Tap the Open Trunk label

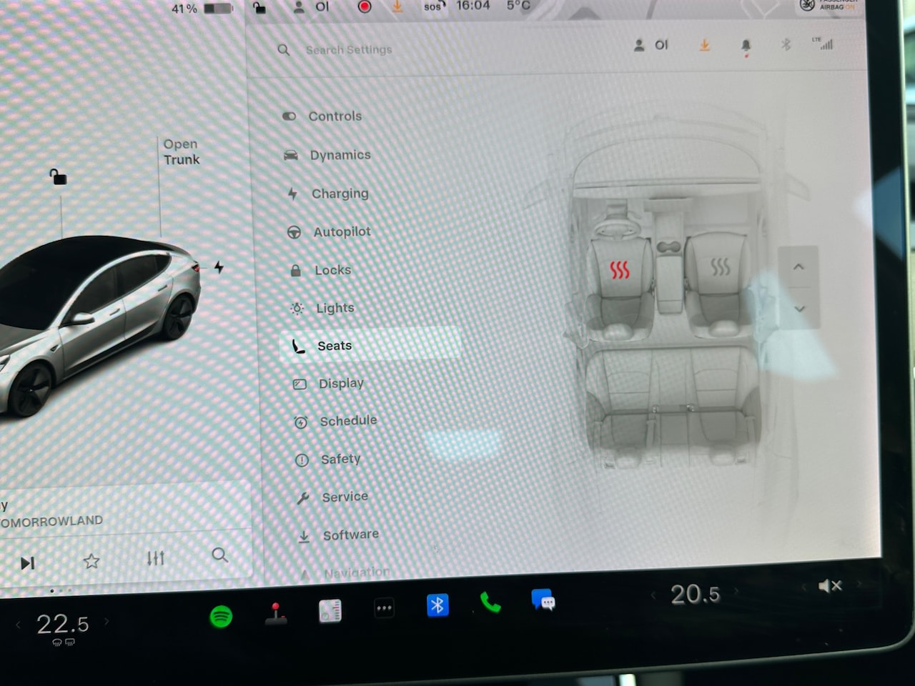click(x=181, y=152)
